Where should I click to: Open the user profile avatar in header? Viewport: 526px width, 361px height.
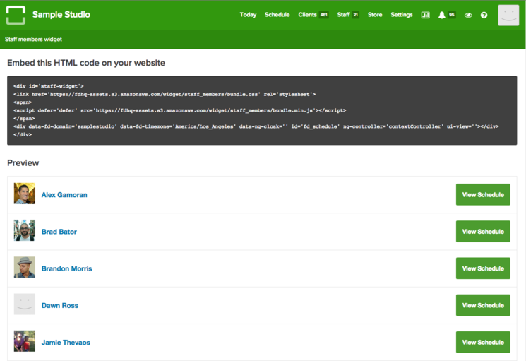(508, 15)
